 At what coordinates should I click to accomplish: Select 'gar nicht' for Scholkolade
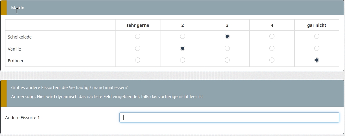(317, 36)
